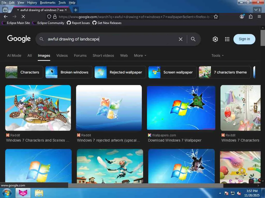Open the Action Center flag icon
265x198 pixels.
226,193
